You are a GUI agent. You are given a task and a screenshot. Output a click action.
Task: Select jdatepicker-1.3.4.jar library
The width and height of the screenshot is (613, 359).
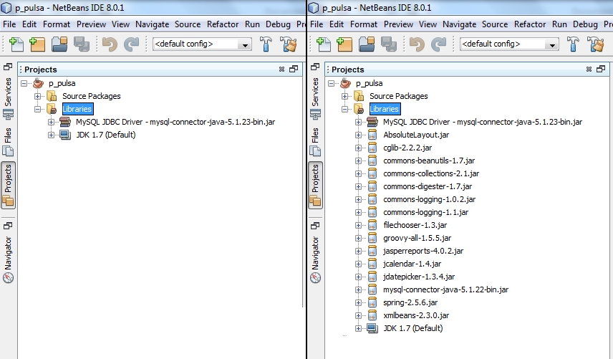click(x=419, y=277)
